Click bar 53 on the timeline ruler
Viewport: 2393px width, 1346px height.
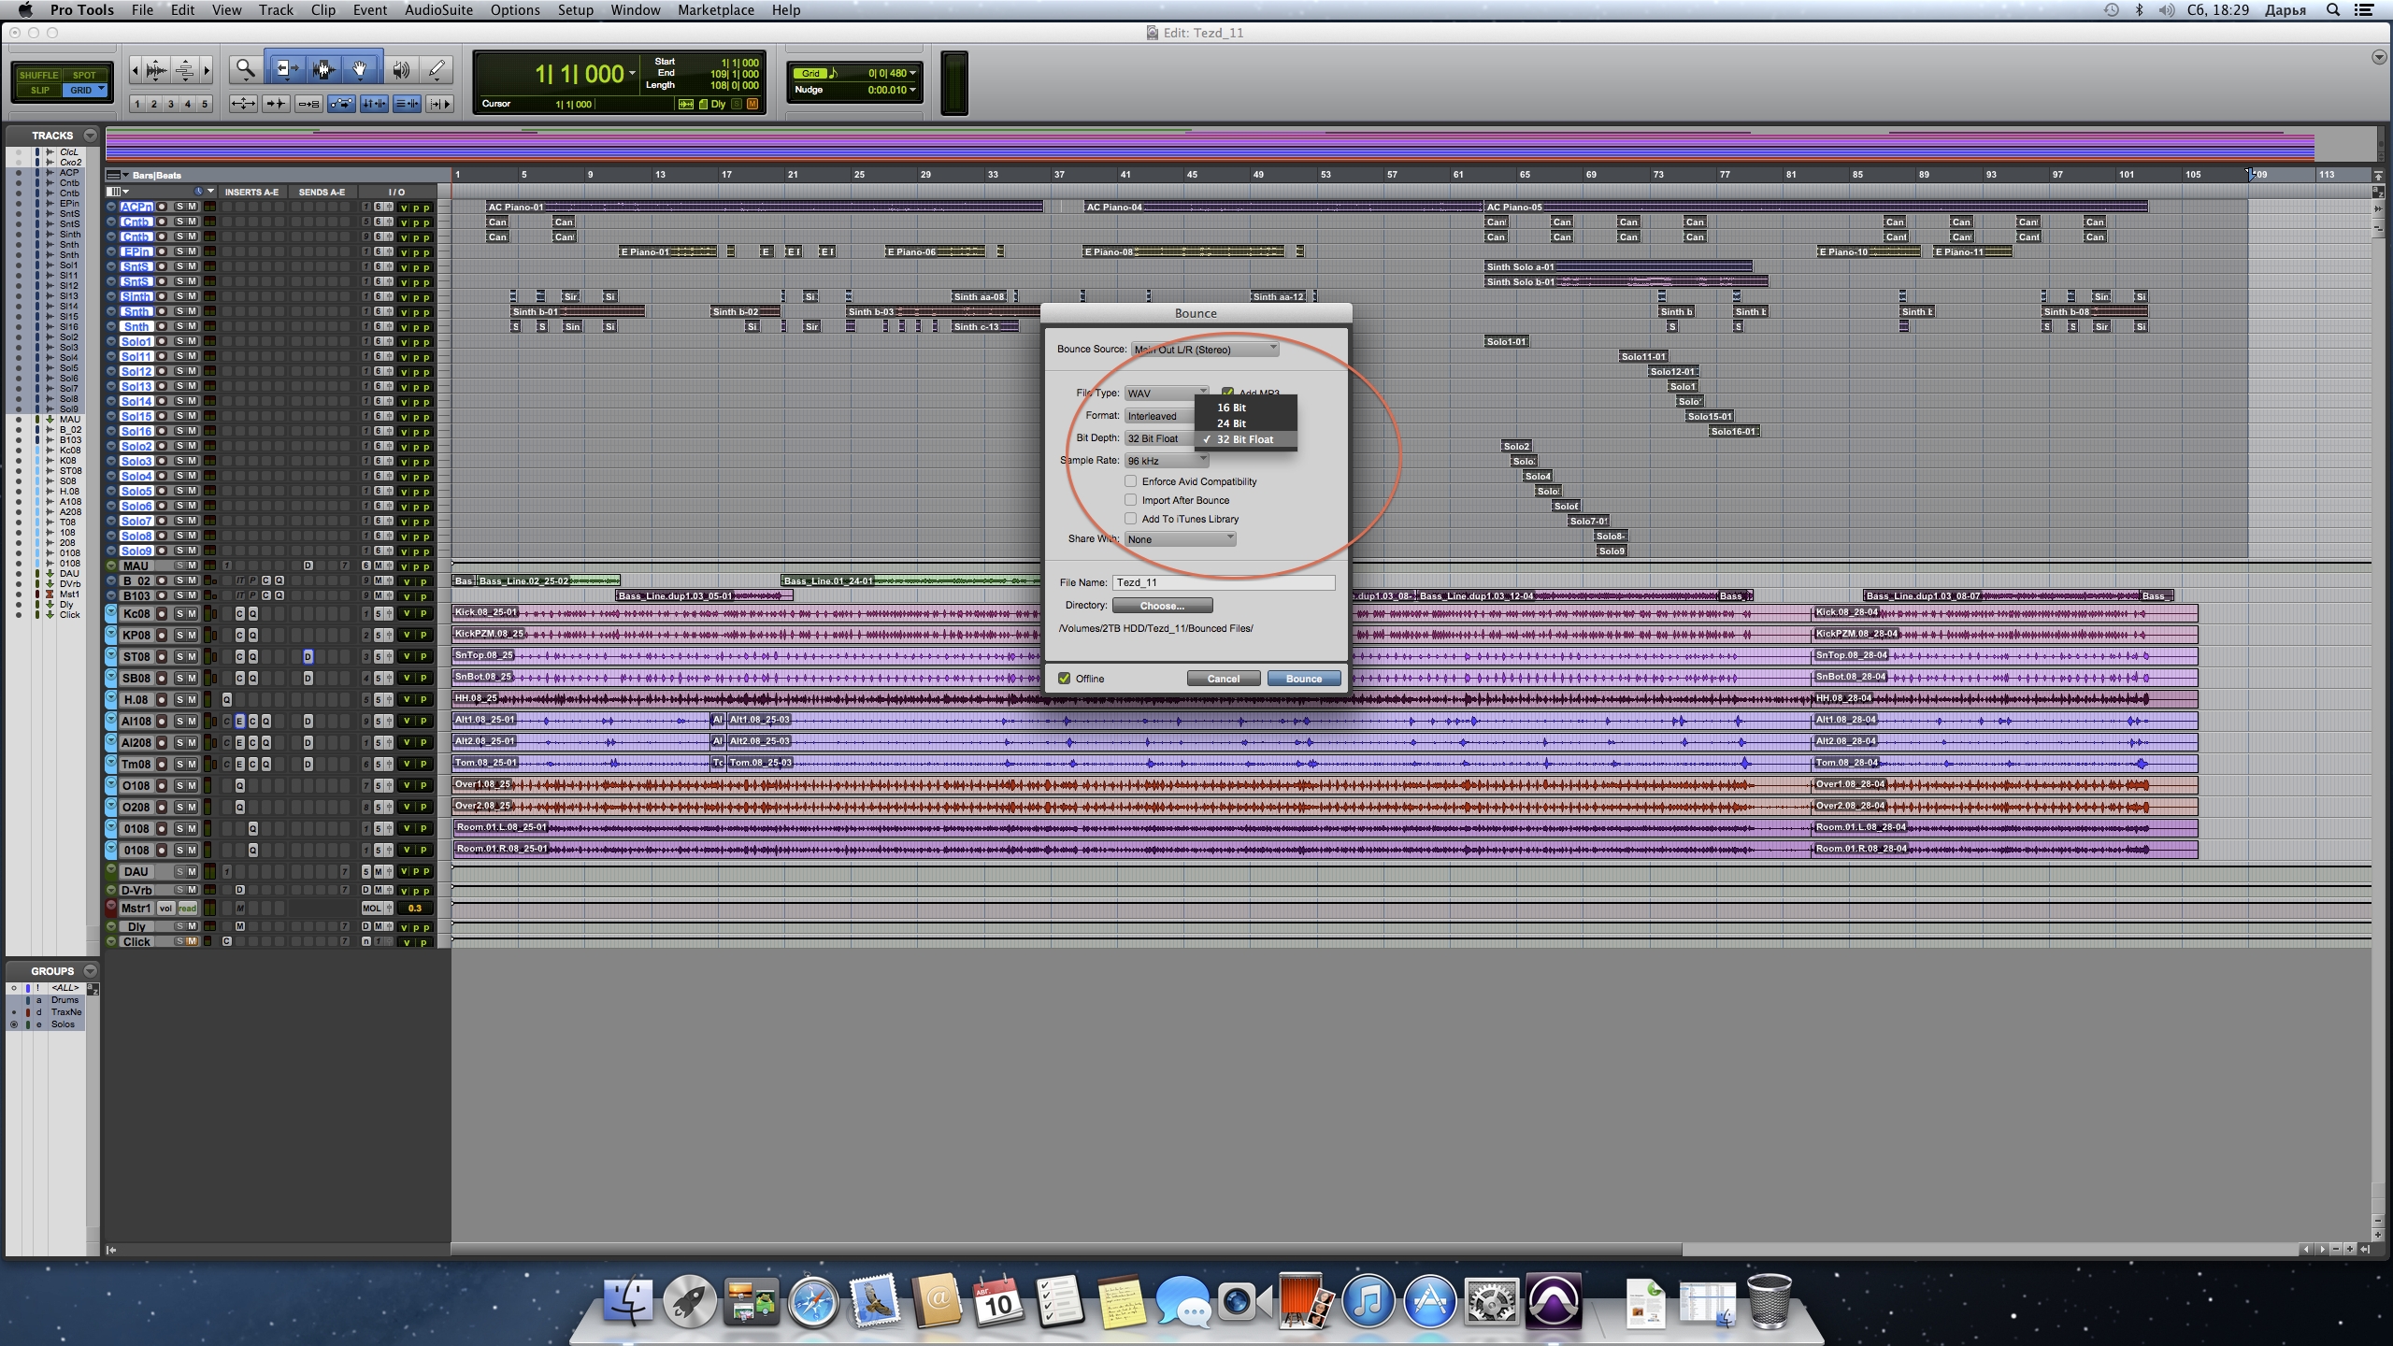[x=1325, y=175]
